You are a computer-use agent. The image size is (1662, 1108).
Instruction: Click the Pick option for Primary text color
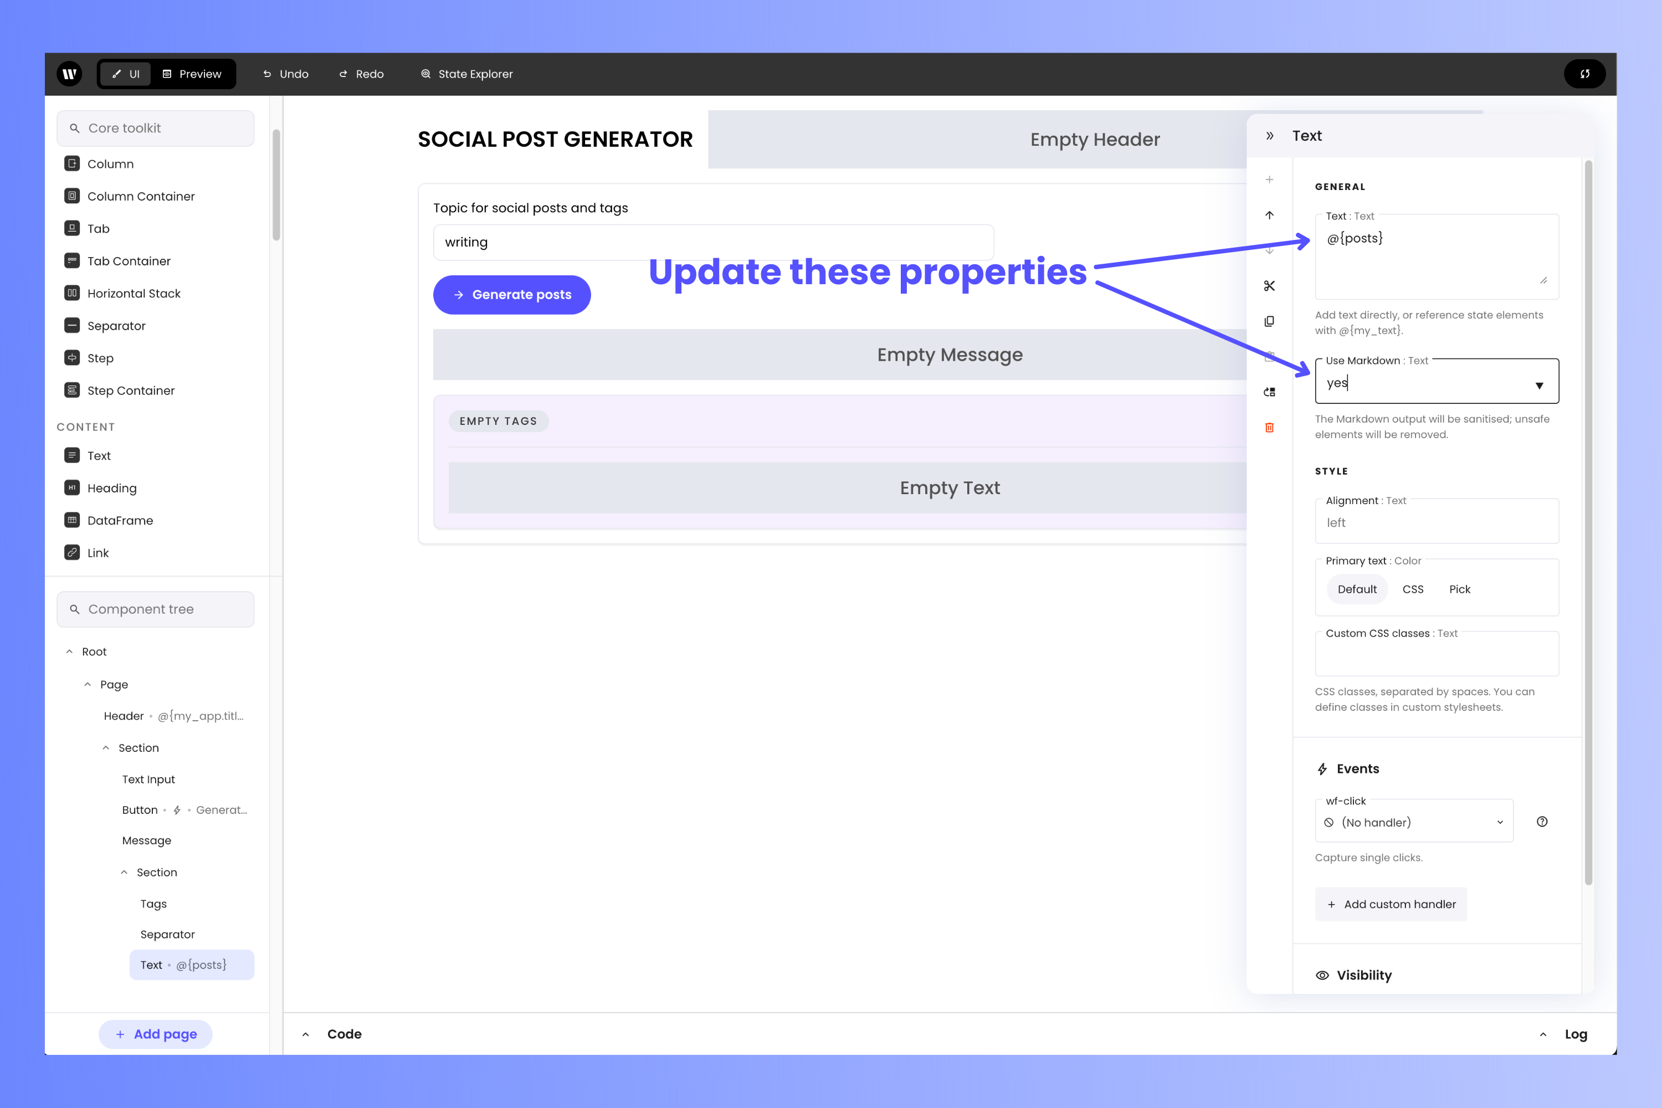(x=1459, y=588)
